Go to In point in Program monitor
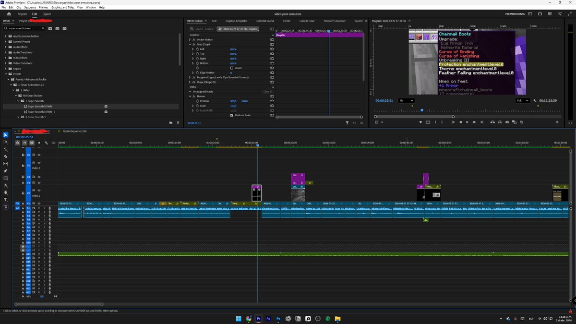The image size is (576, 324). tap(453, 122)
